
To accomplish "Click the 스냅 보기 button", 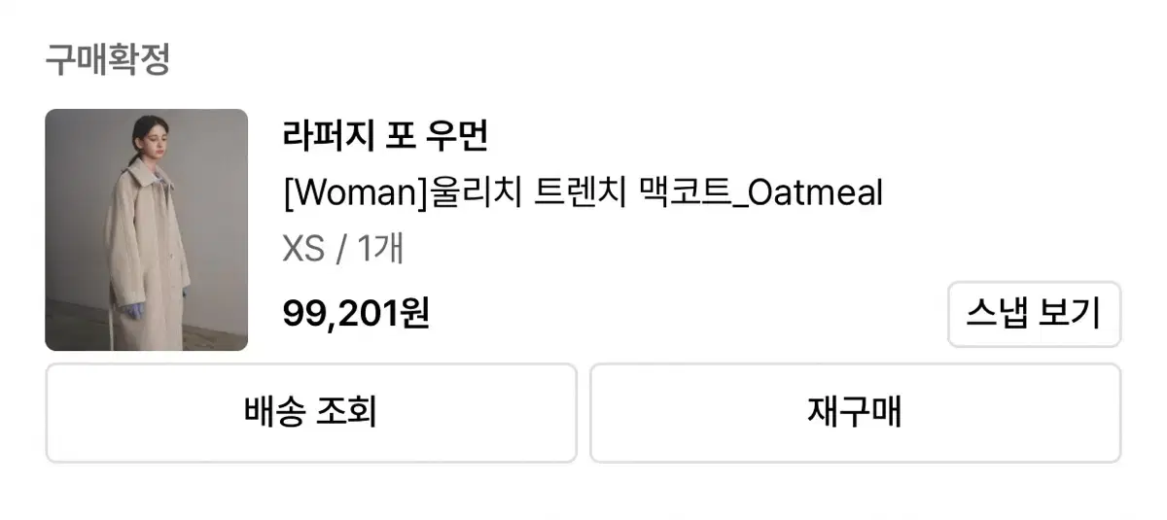I will [x=1034, y=314].
